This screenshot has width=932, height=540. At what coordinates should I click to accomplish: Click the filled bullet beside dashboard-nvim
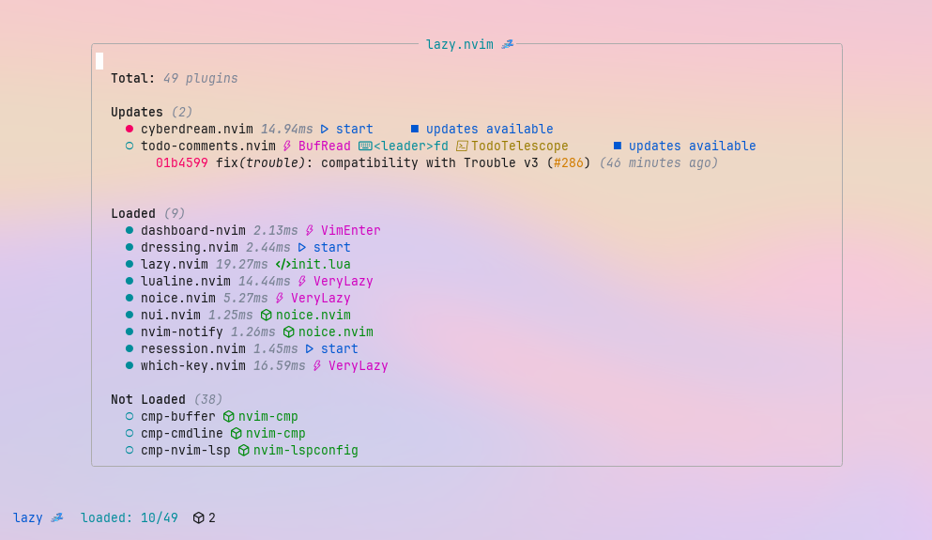pos(129,230)
